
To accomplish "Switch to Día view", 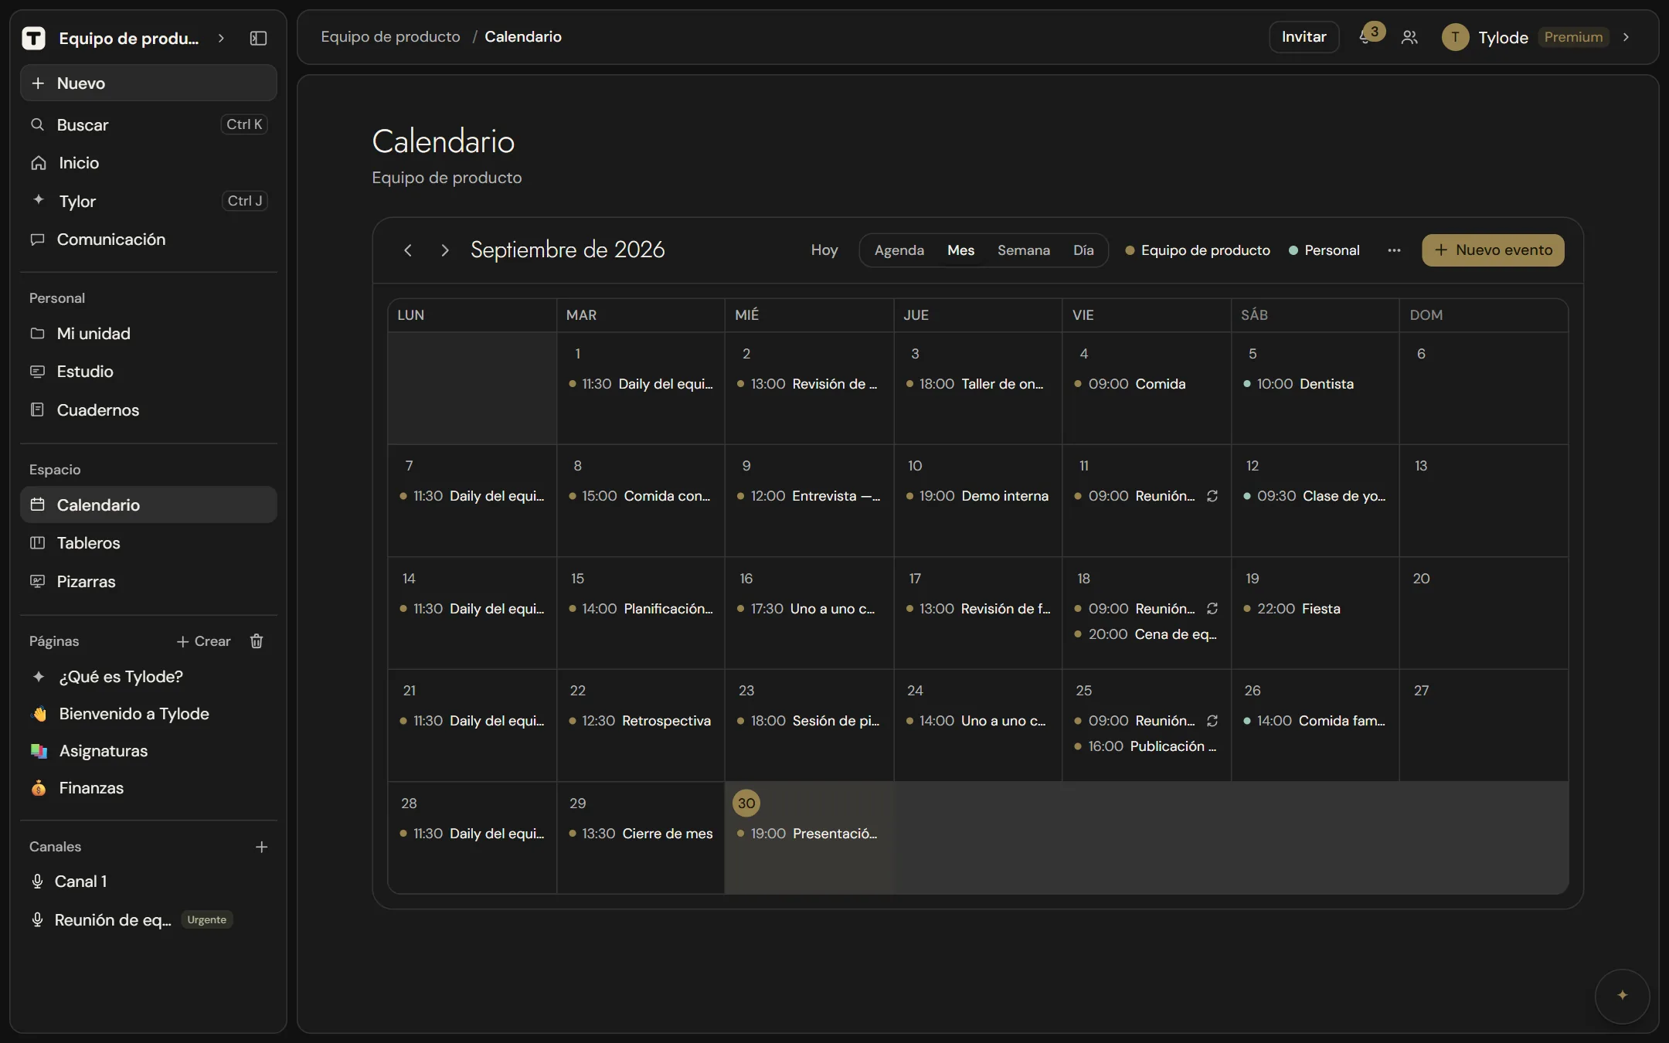I will click(x=1083, y=250).
